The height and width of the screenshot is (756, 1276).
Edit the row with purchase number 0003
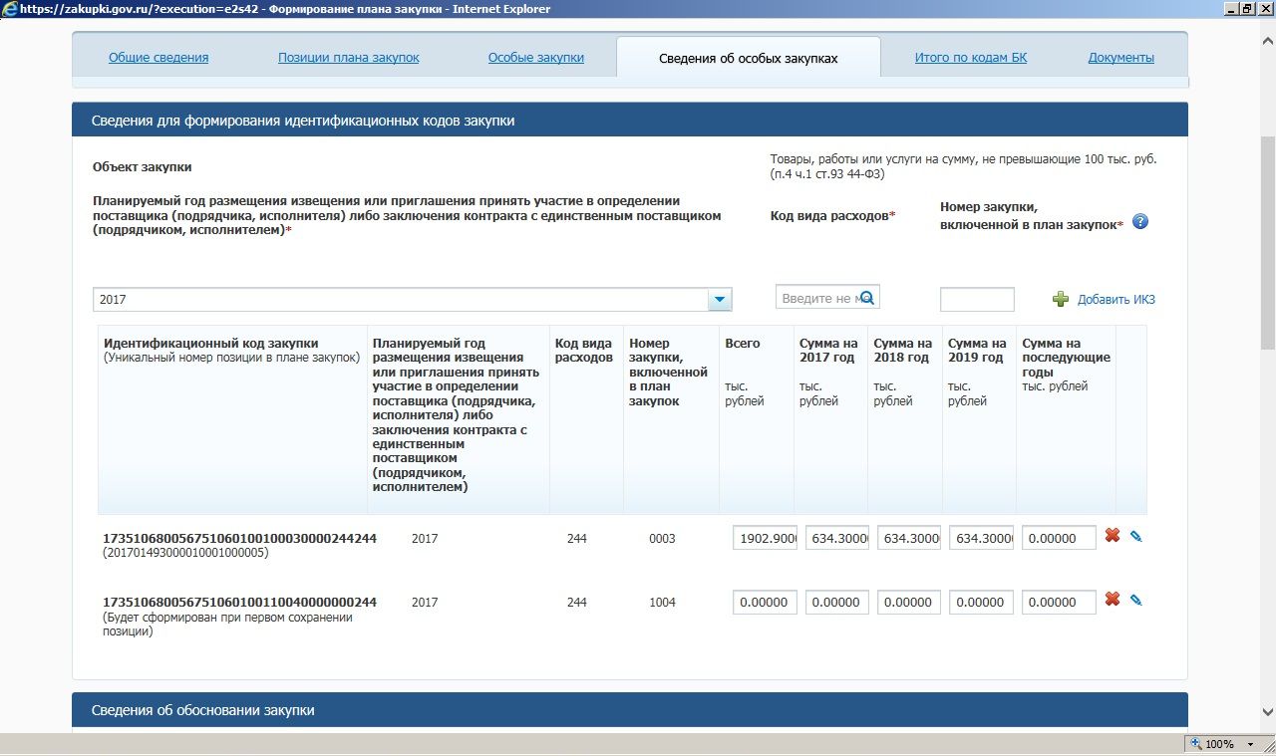coord(1135,536)
